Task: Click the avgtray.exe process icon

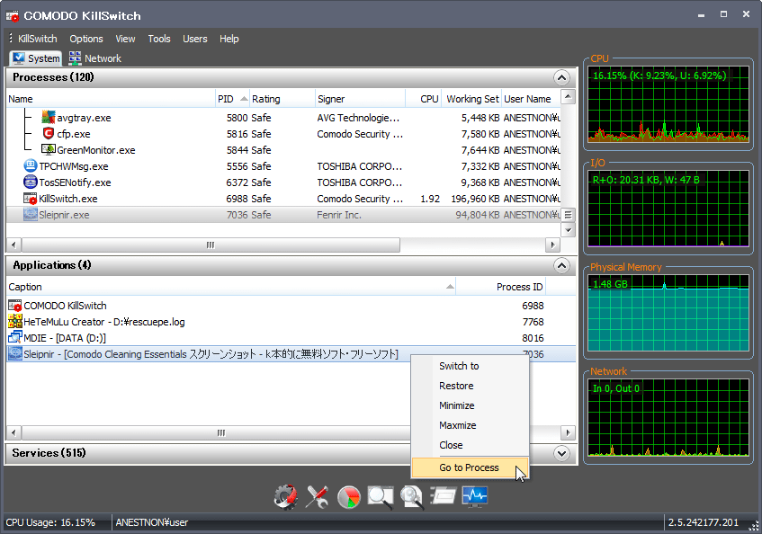Action: (48, 118)
